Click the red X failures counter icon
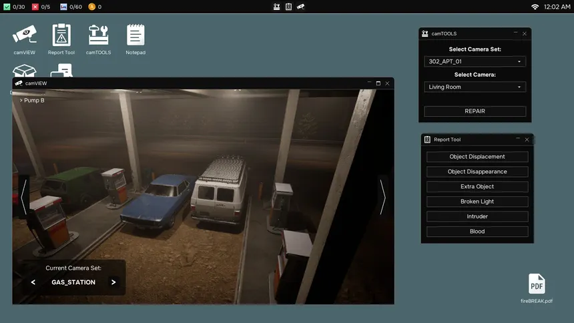 pyautogui.click(x=35, y=7)
